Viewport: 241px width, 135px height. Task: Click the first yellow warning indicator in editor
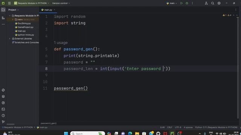(x=224, y=15)
